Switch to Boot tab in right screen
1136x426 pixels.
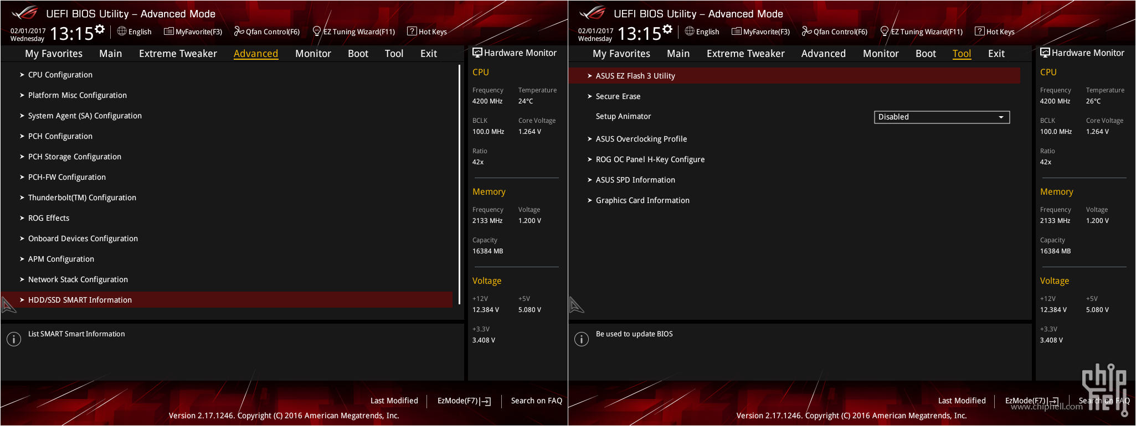point(926,54)
